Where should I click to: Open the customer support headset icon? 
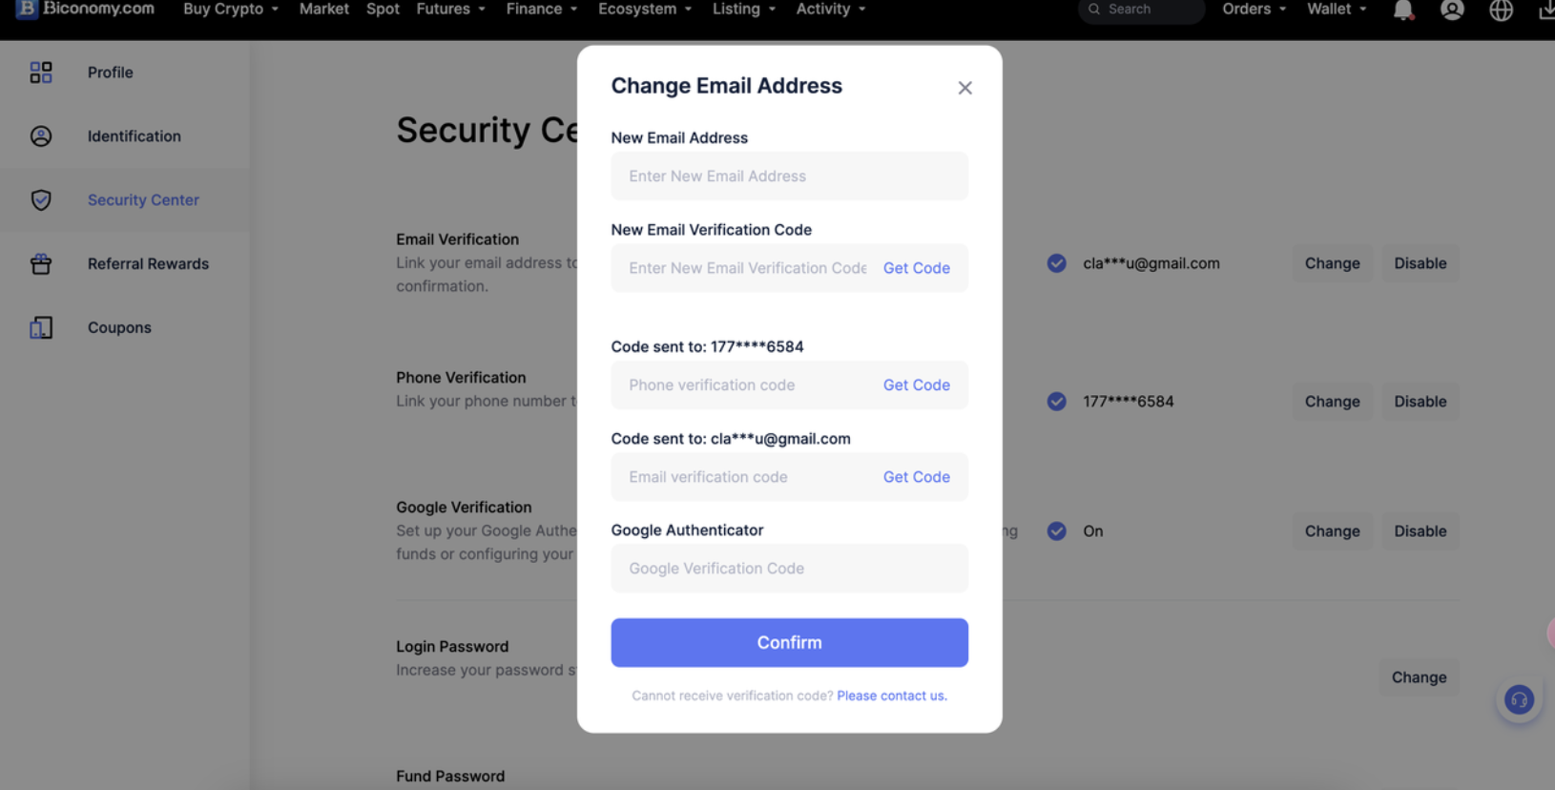tap(1519, 700)
